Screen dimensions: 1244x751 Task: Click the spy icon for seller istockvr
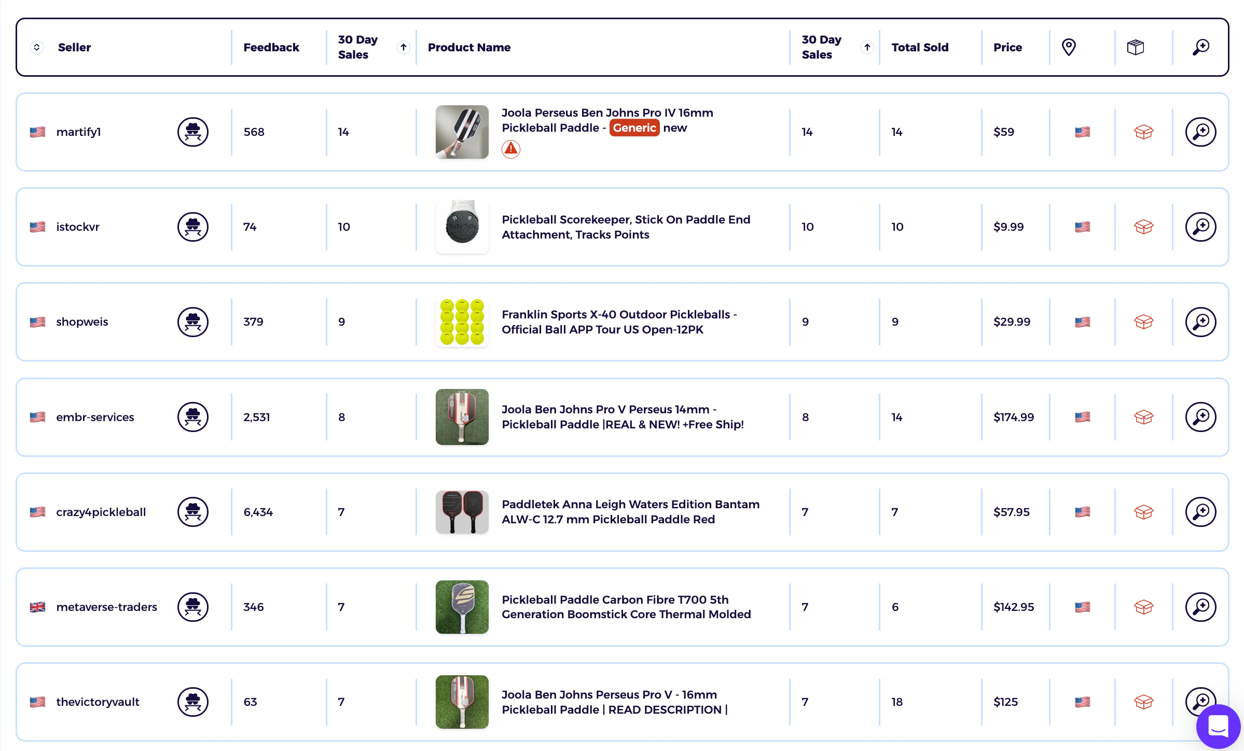[x=193, y=227]
